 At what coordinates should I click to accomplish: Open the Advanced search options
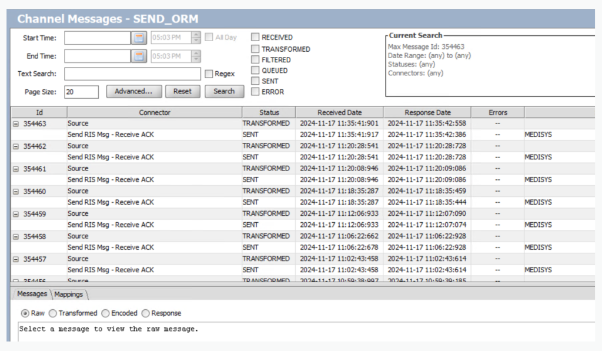point(134,91)
